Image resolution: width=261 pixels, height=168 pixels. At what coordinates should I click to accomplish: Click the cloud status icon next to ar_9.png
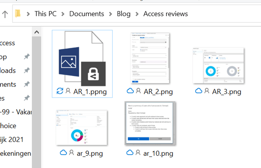tap(63, 152)
